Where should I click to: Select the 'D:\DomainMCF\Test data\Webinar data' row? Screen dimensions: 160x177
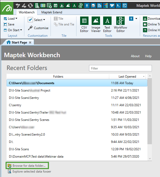(77, 157)
